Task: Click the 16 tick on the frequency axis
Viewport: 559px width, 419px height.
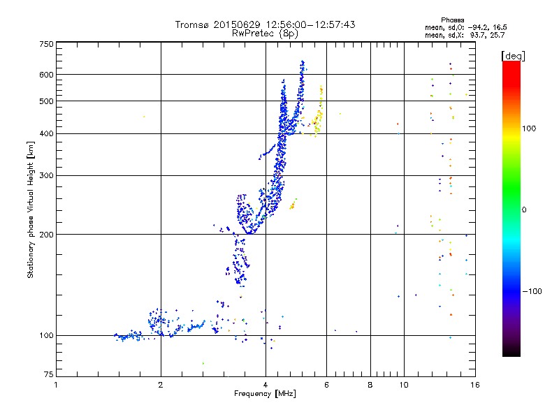Action: (474, 385)
